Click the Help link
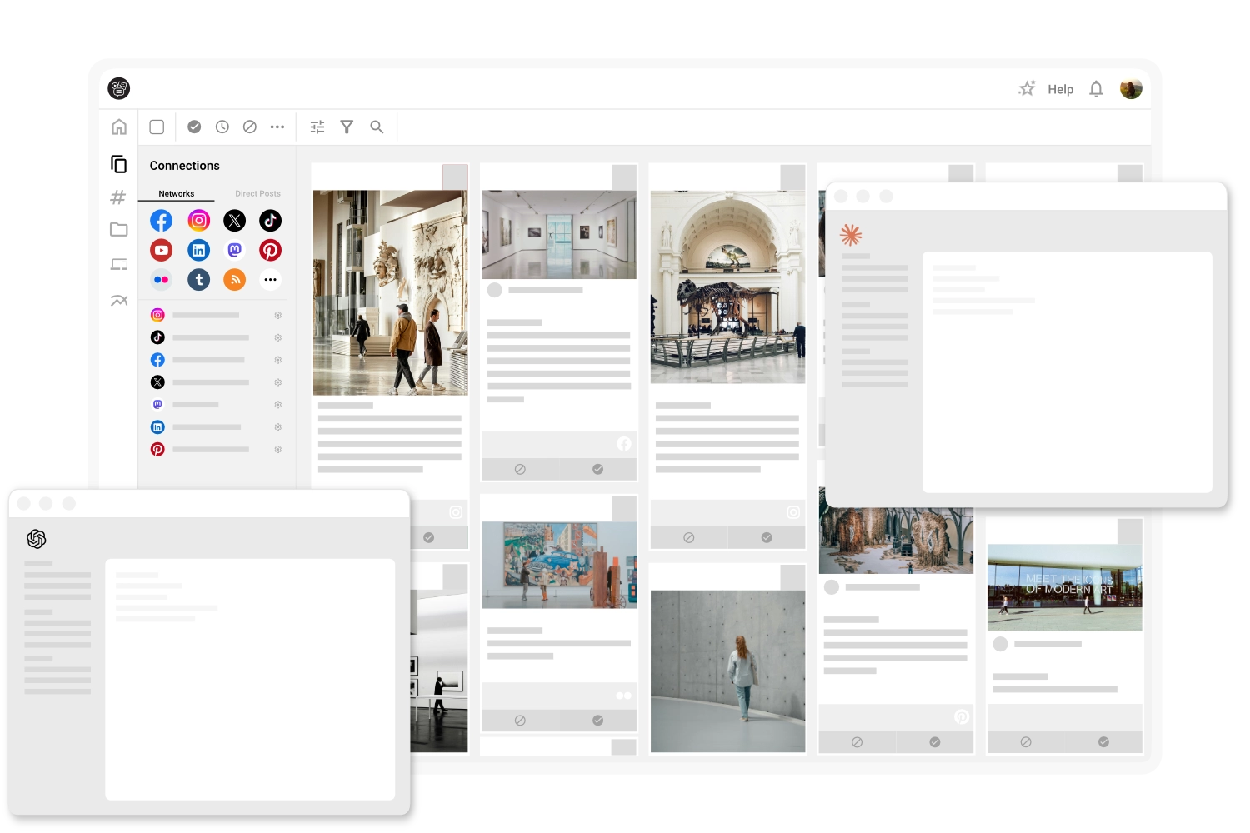Image resolution: width=1250 pixels, height=833 pixels. (1060, 89)
